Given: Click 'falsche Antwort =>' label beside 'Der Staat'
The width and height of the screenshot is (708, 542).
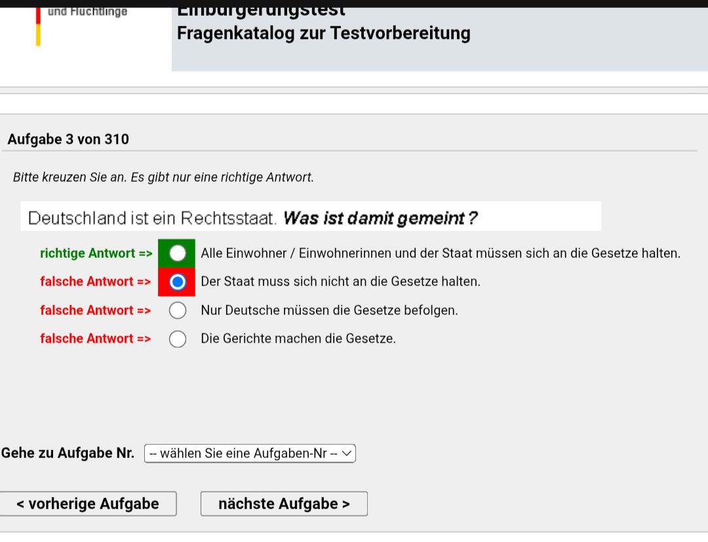Looking at the screenshot, I should pyautogui.click(x=95, y=282).
